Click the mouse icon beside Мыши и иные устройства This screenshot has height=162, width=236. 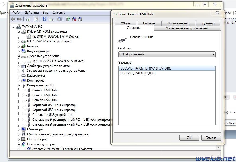[x=24, y=134]
